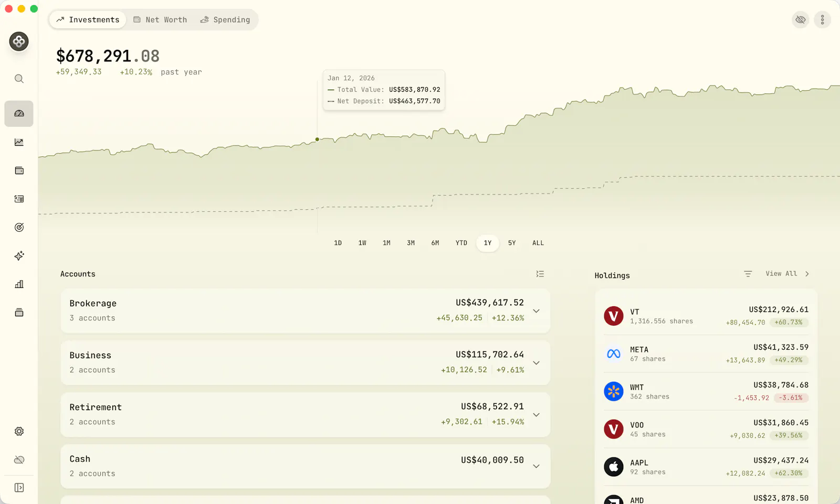Expand the Business accounts group
The height and width of the screenshot is (504, 840).
(536, 363)
